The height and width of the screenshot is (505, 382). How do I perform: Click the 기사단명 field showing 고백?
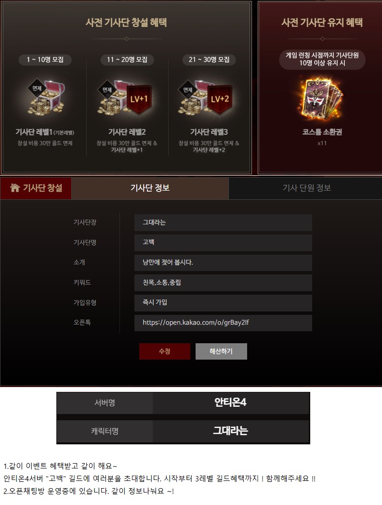[x=223, y=243]
